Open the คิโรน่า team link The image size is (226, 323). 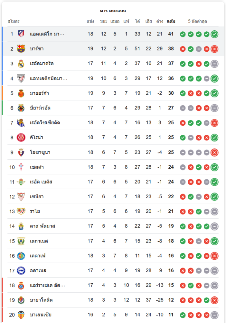tap(37, 138)
